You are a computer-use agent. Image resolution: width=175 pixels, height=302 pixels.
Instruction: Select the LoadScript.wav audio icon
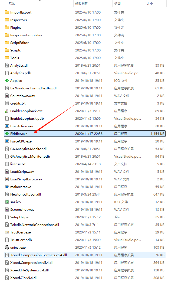pyautogui.click(x=7, y=172)
